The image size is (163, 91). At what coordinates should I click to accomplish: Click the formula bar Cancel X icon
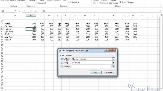25,11
